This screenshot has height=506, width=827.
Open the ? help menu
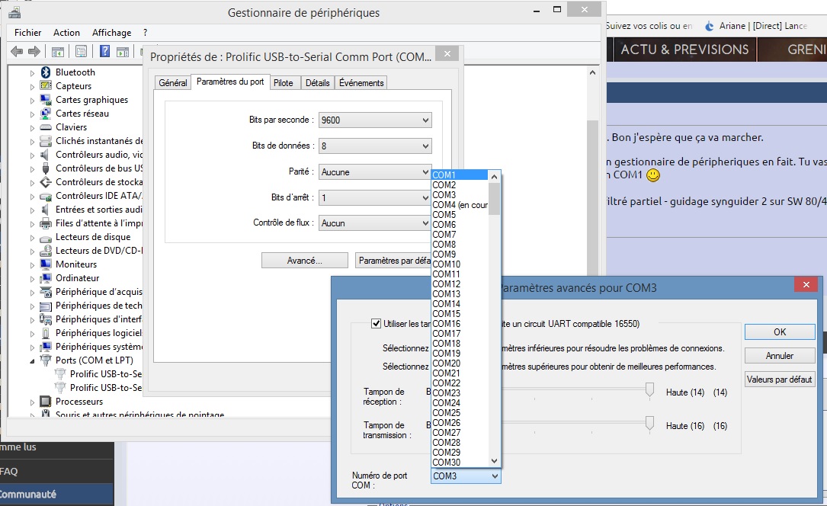tap(145, 33)
